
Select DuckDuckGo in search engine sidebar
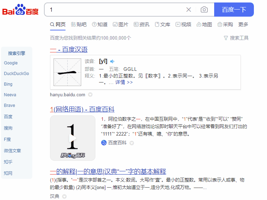pyautogui.click(x=16, y=74)
